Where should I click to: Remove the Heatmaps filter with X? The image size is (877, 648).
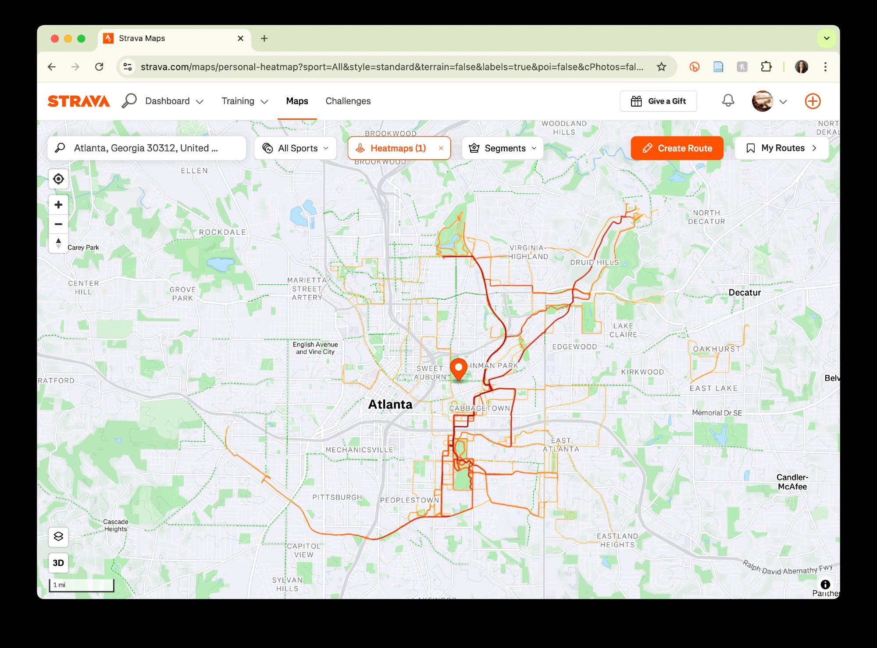point(441,148)
